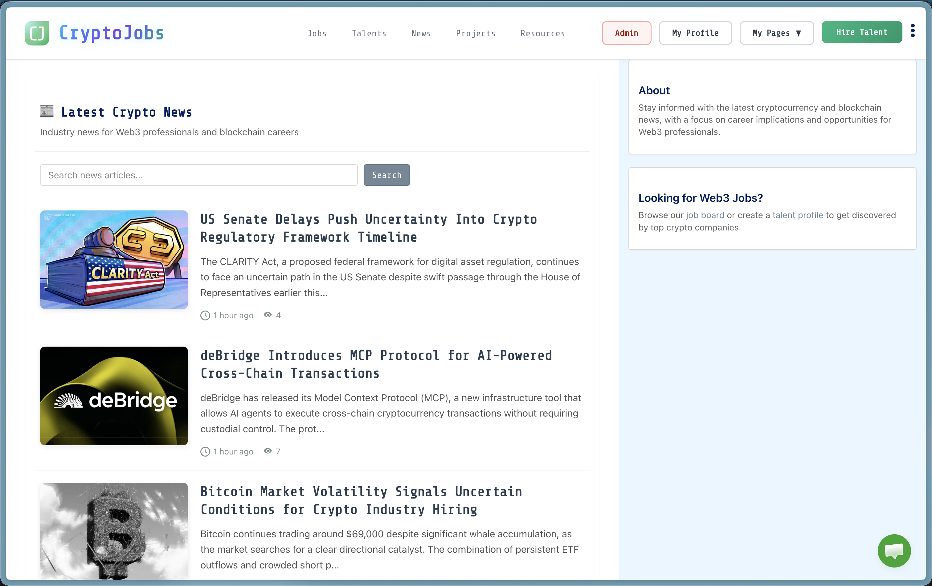Open the three-dot overflow menu
This screenshot has height=586, width=932.
(x=913, y=31)
